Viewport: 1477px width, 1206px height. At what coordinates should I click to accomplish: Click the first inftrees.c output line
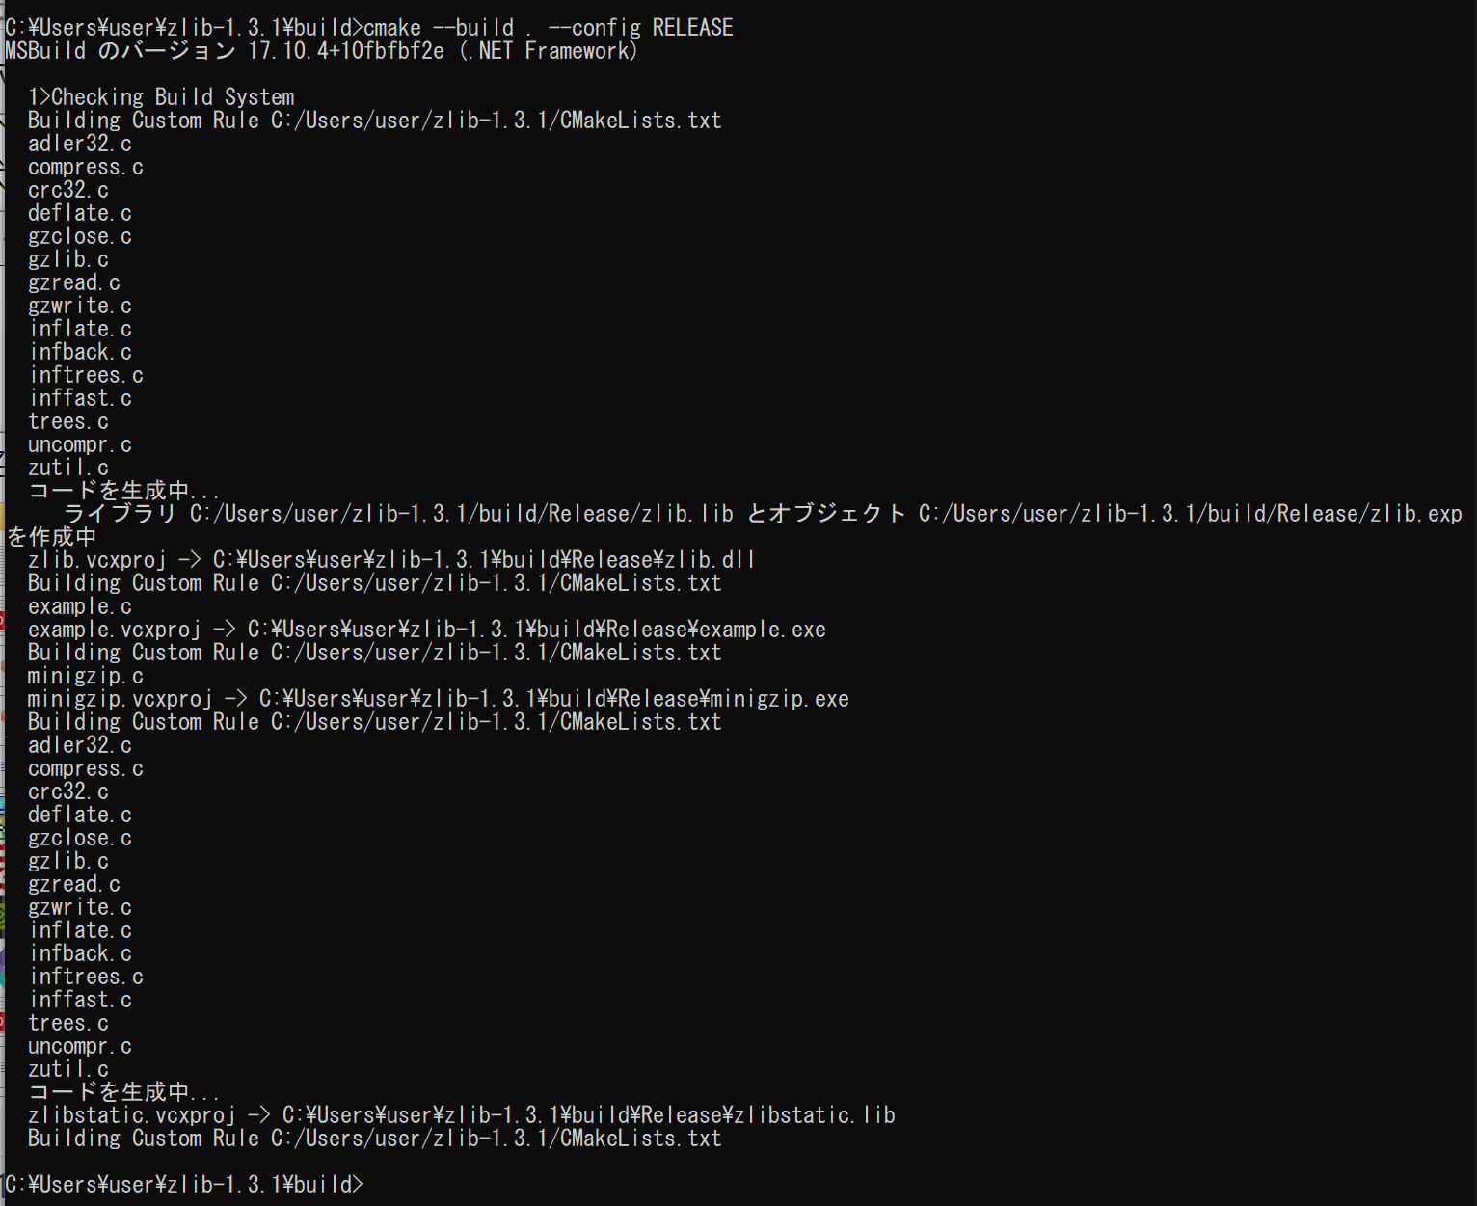pos(86,375)
